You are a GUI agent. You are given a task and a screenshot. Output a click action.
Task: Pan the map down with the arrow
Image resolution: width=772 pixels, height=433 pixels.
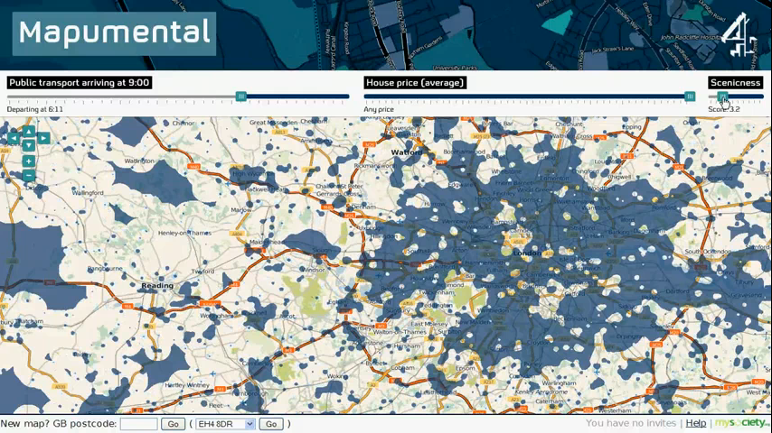[29, 145]
